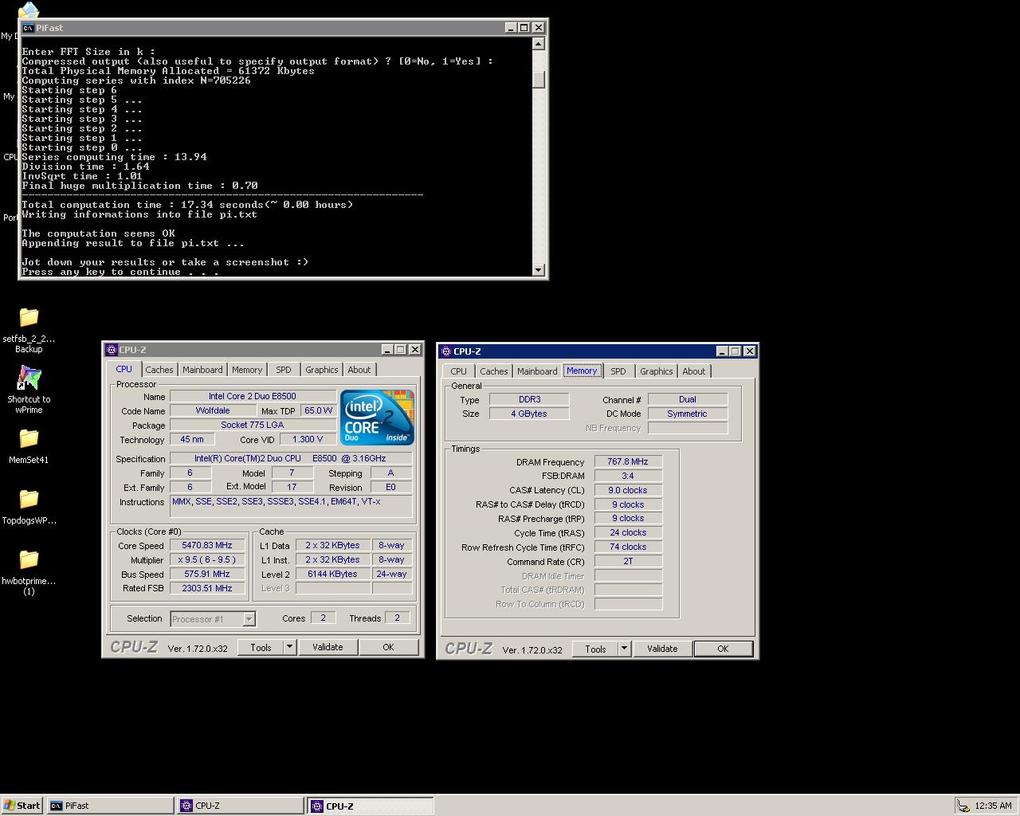Click the Cycle Time tRAS value 24 clocks
The height and width of the screenshot is (816, 1020).
(628, 533)
